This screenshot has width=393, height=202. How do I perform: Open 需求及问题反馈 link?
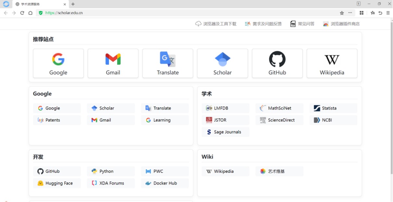coord(263,24)
